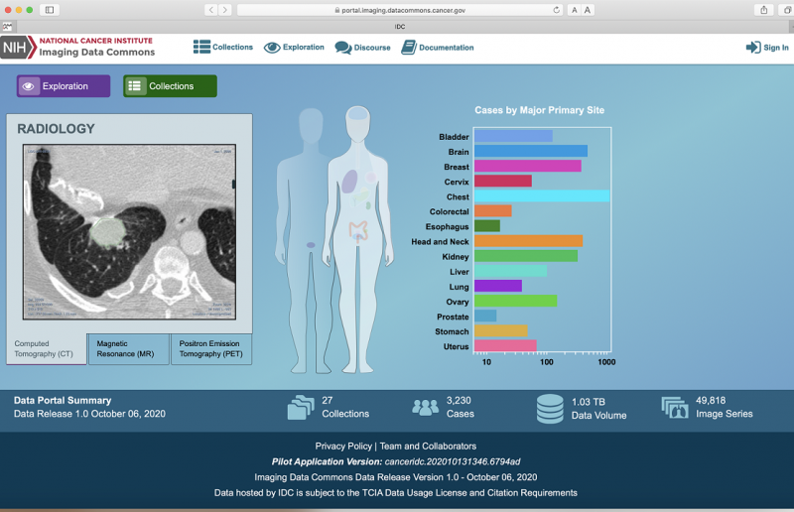Click the NIH logo badge
The width and height of the screenshot is (794, 512).
(18, 48)
